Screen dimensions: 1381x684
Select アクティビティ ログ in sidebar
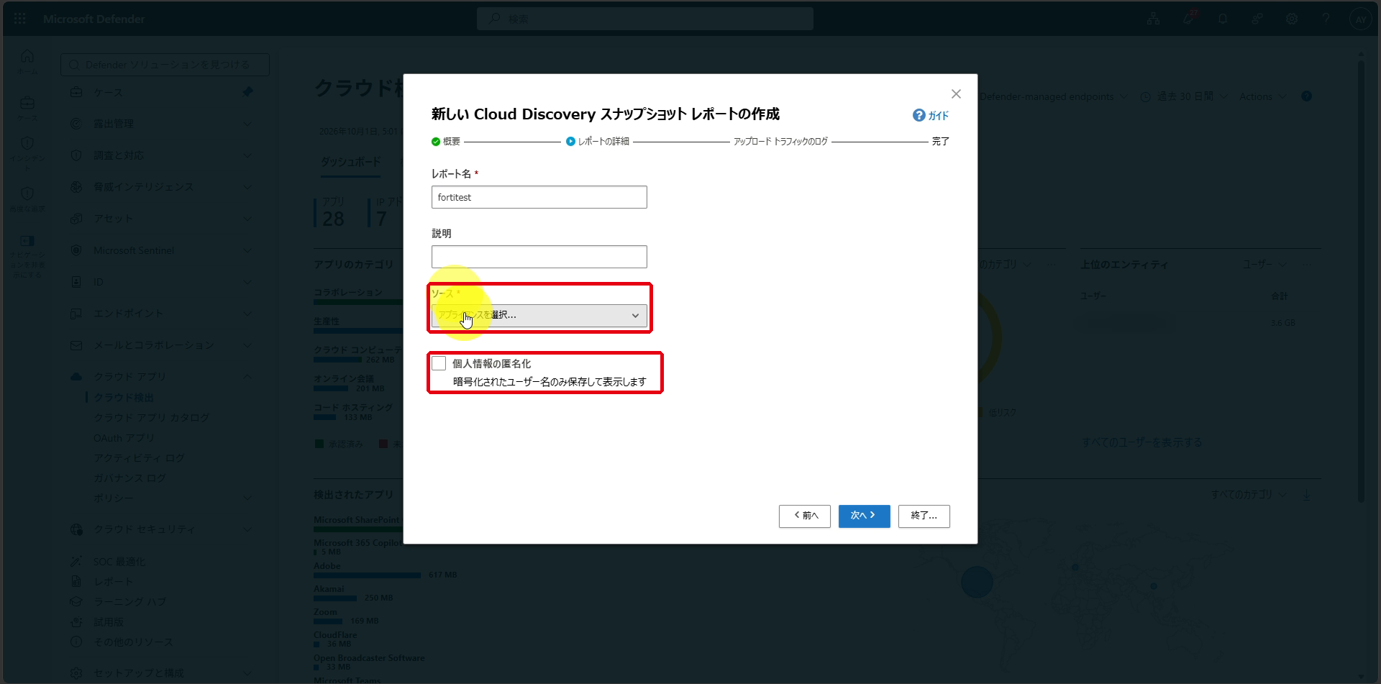[139, 458]
